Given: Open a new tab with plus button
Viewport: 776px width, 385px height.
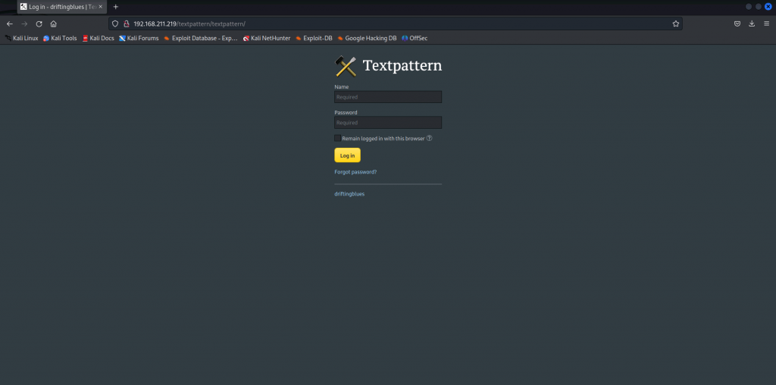Looking at the screenshot, I should (x=116, y=7).
